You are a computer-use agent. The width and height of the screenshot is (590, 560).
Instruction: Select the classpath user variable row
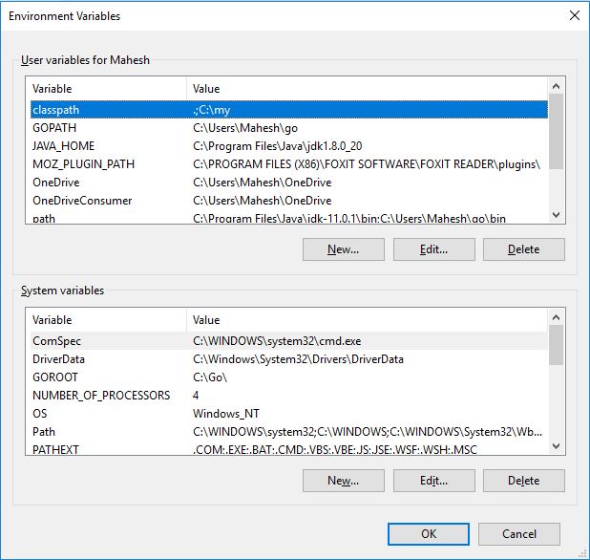click(x=289, y=110)
